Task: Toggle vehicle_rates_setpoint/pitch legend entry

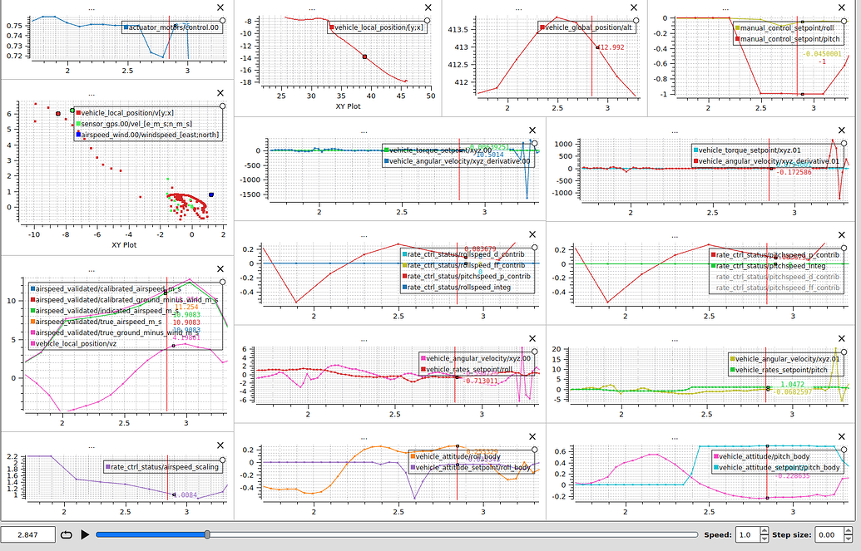Action: (x=778, y=370)
